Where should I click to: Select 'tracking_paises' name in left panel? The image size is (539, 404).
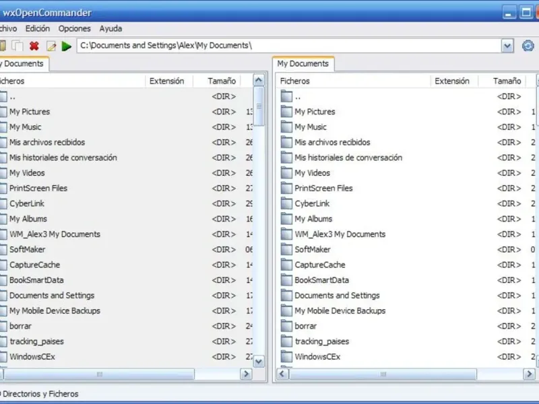[x=37, y=341]
